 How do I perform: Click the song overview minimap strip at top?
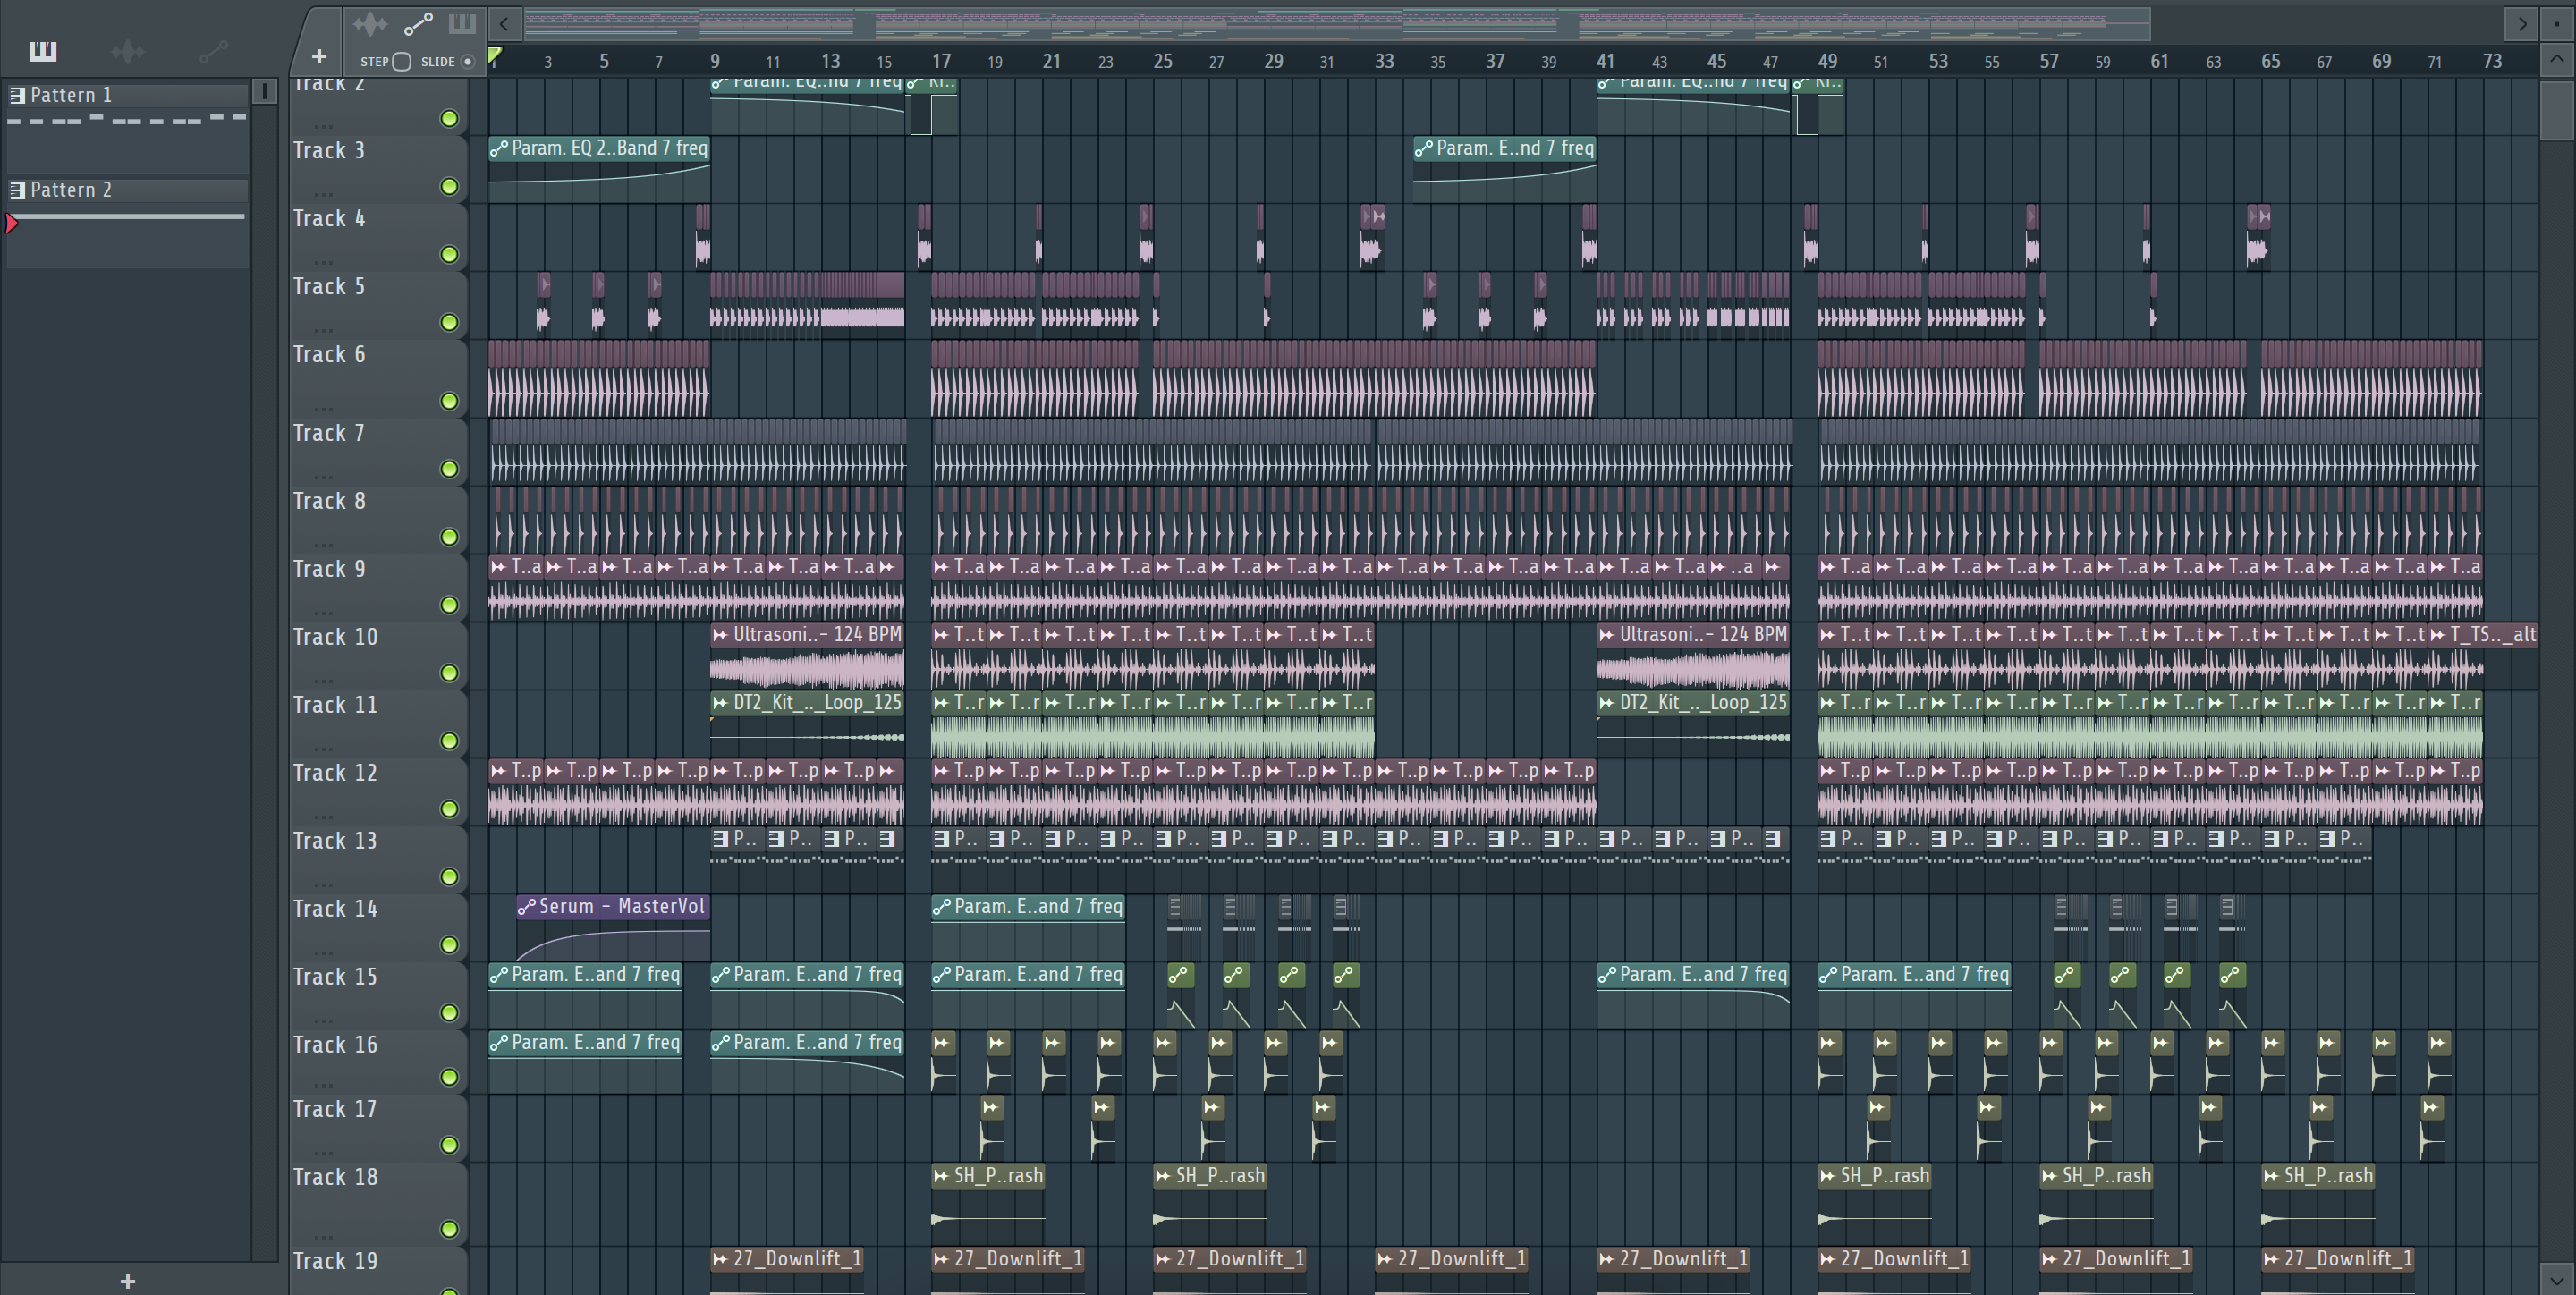click(1337, 22)
